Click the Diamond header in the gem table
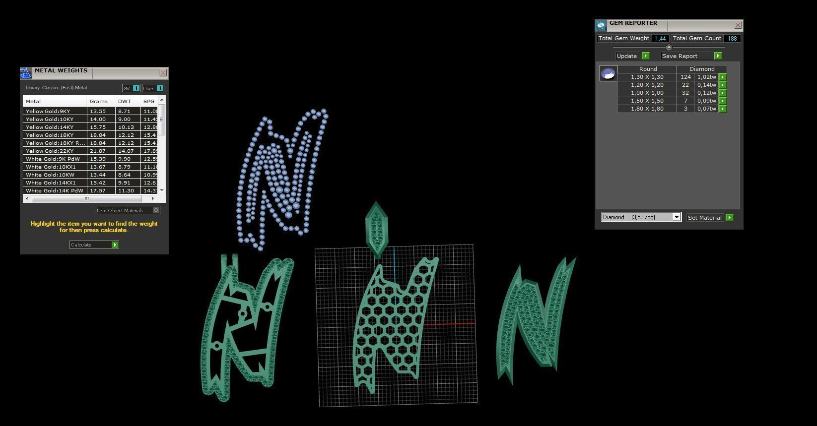The width and height of the screenshot is (817, 426). tap(702, 69)
